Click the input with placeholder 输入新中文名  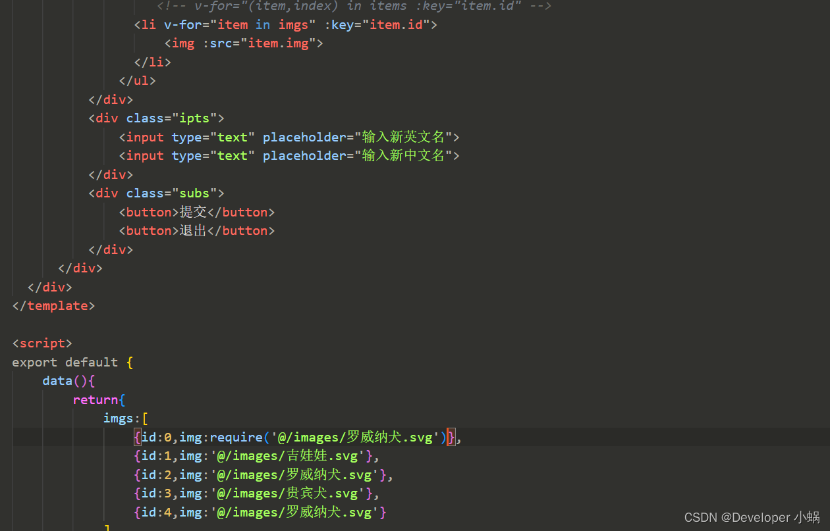pyautogui.click(x=289, y=156)
